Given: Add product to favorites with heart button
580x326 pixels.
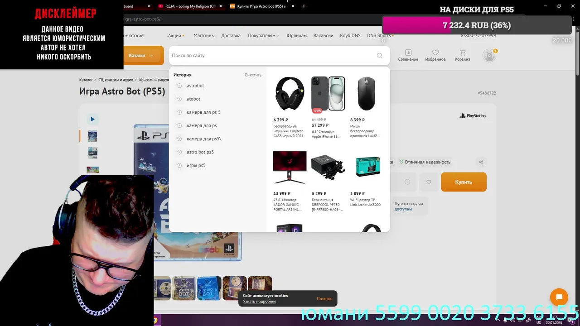Looking at the screenshot, I should [429, 182].
